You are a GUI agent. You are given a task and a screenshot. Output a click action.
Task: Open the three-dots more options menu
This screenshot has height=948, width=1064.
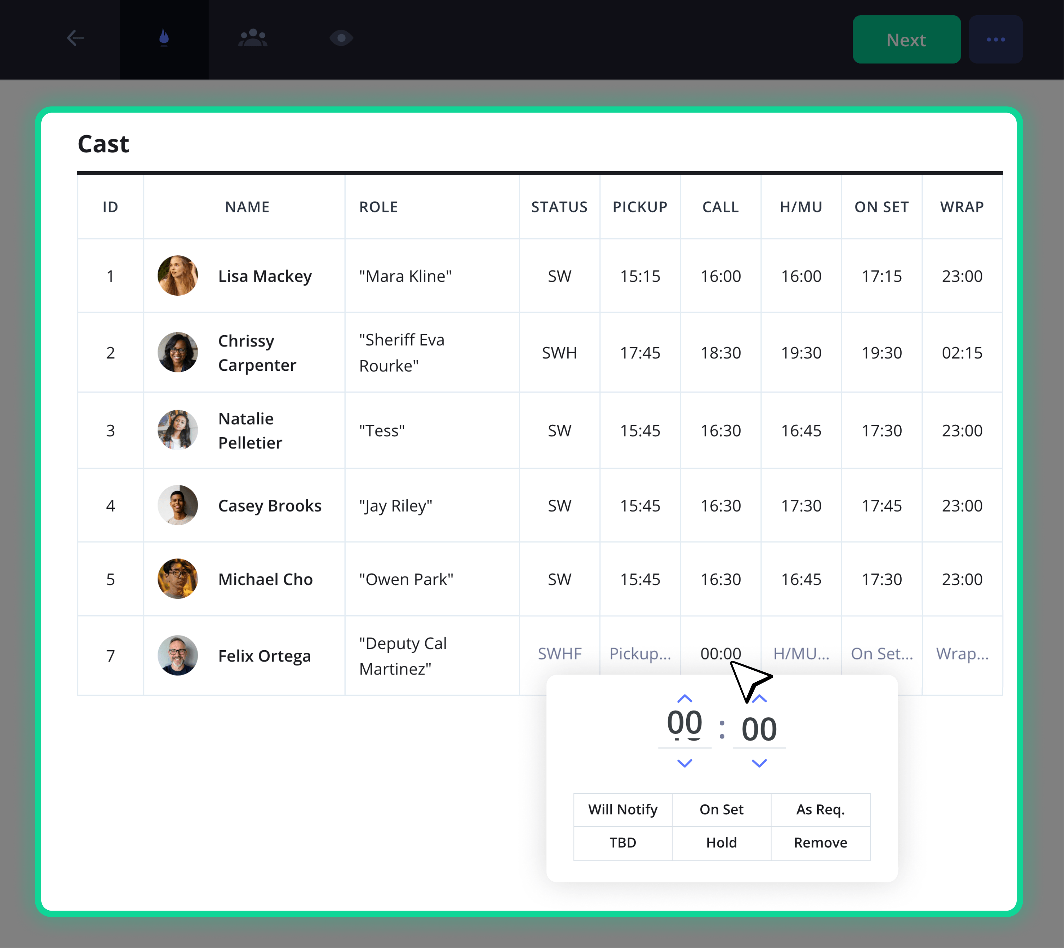coord(995,40)
